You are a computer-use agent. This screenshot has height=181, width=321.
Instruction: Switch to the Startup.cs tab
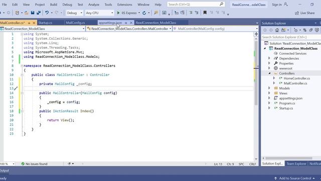[x=45, y=23]
